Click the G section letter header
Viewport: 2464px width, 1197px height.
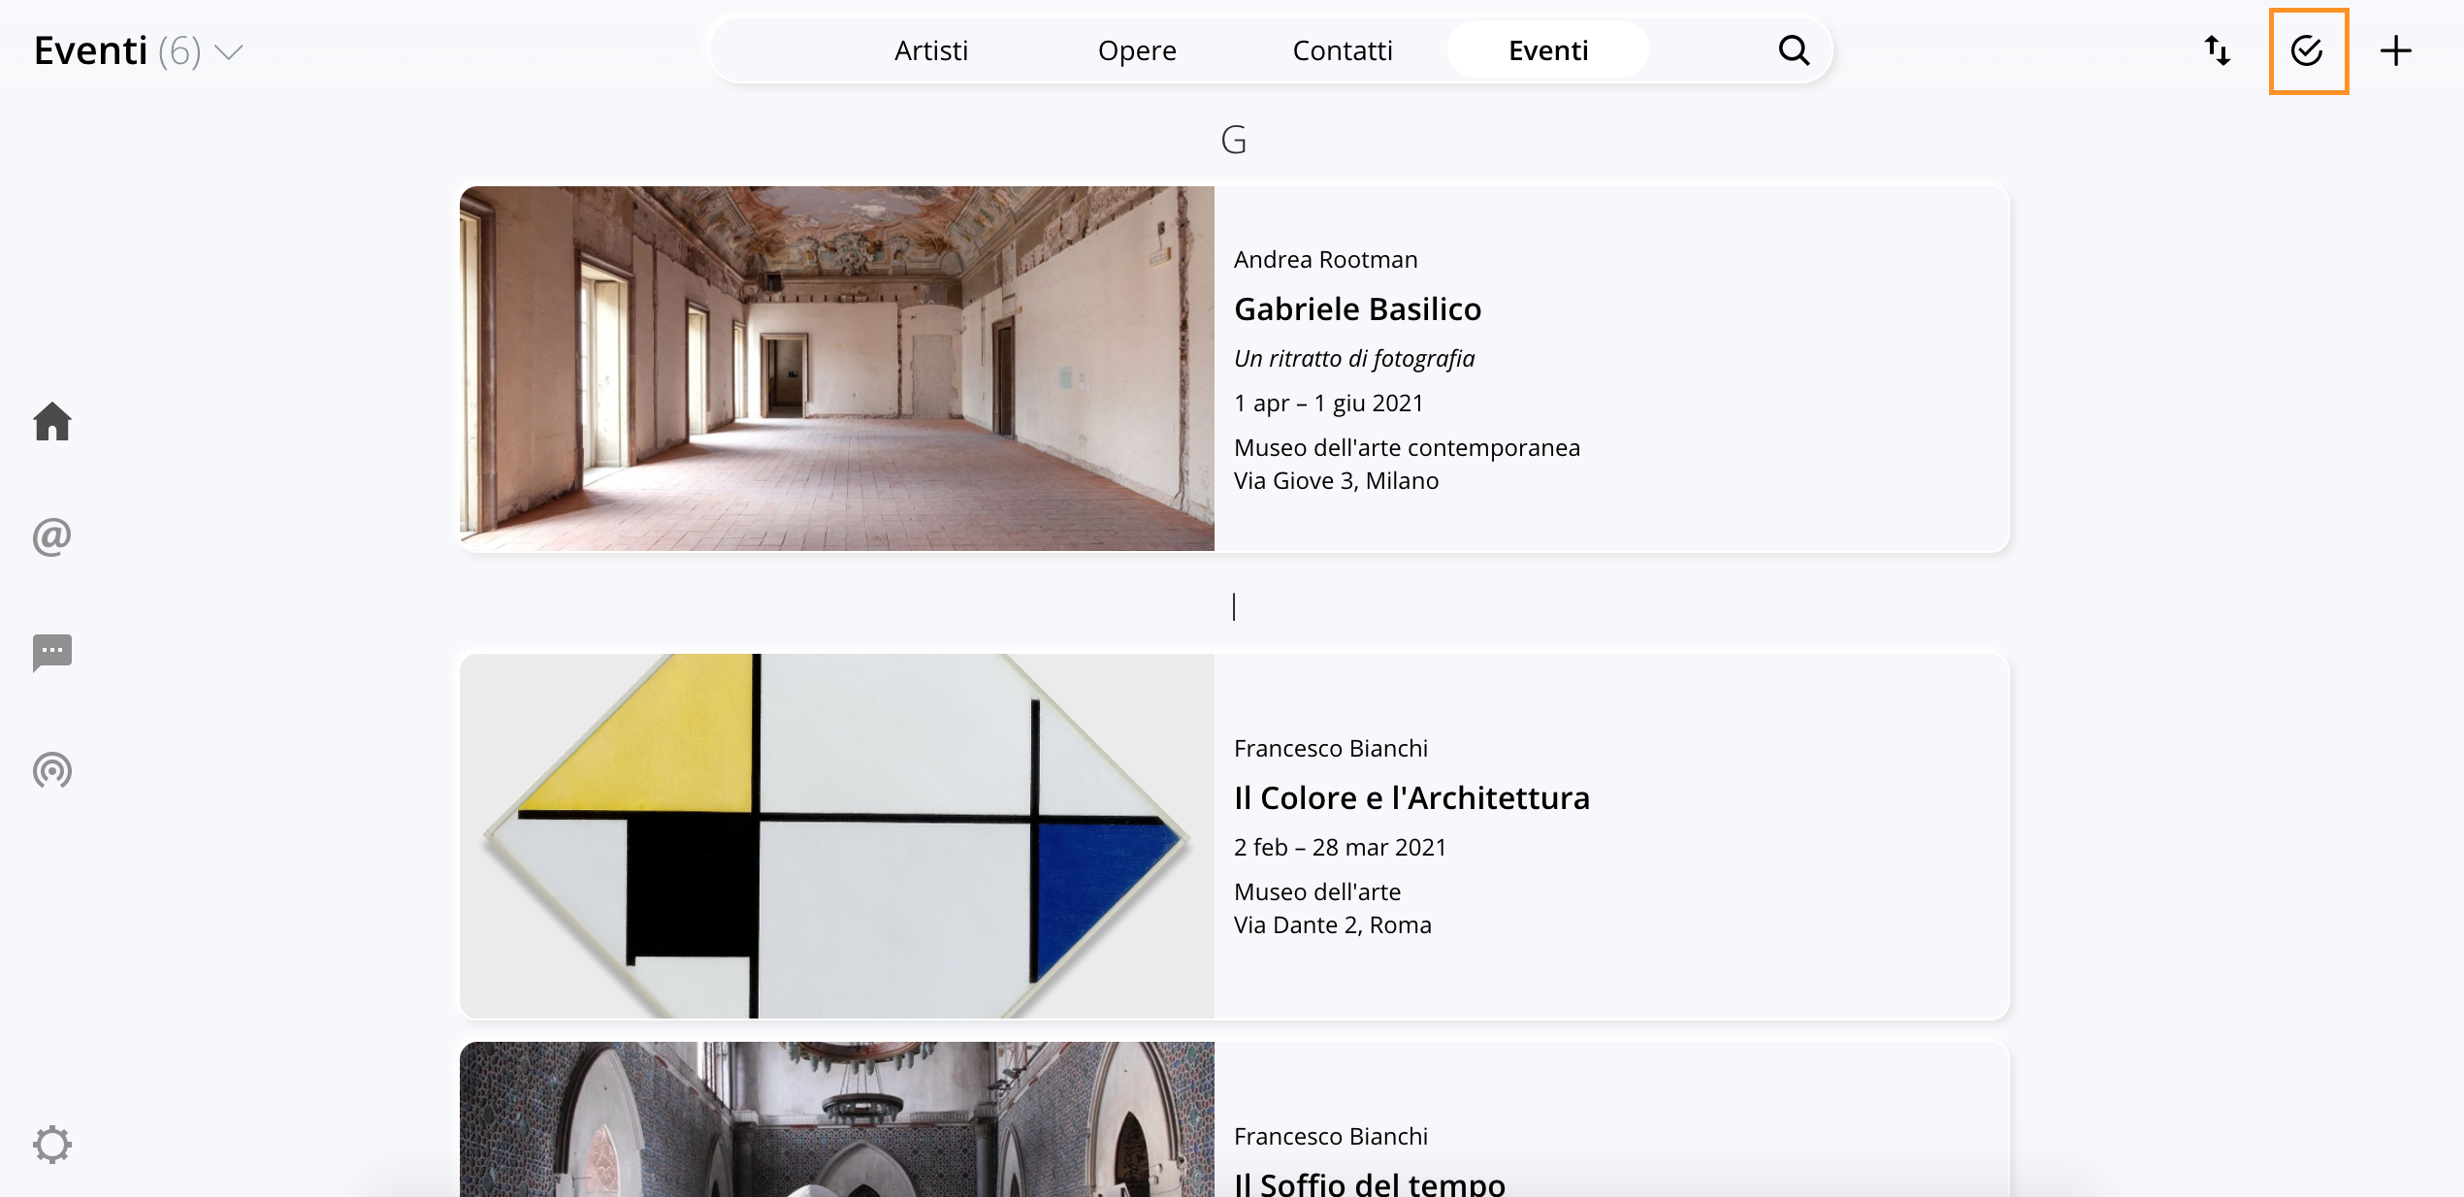point(1233,141)
